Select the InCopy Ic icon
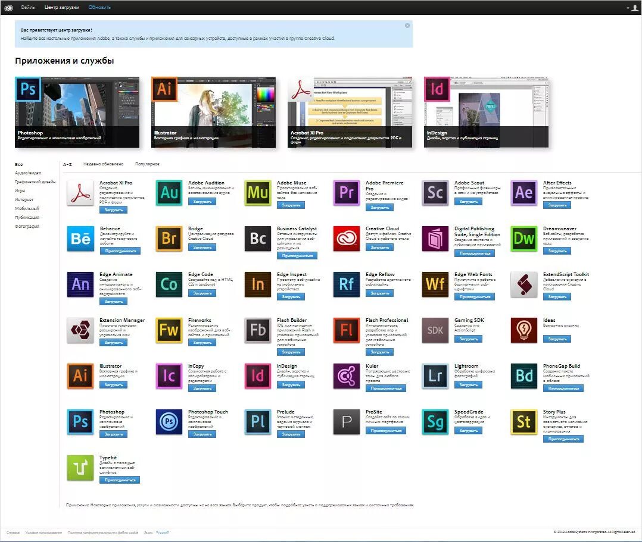 pos(169,376)
